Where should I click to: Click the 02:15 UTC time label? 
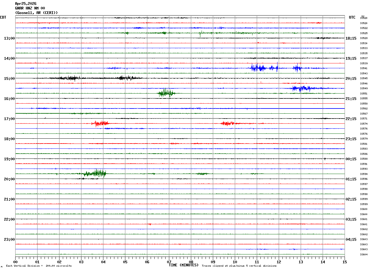coord(351,199)
